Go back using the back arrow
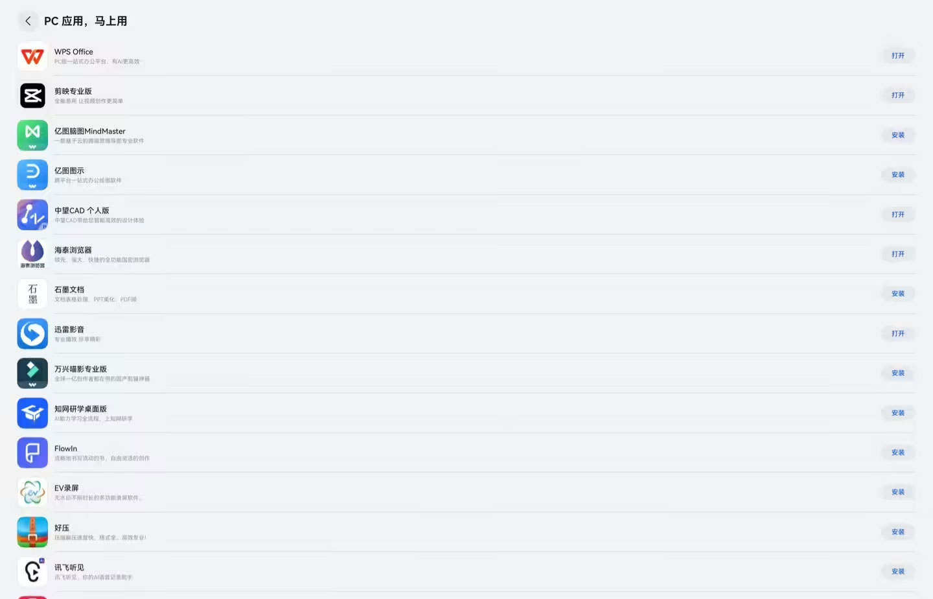This screenshot has height=599, width=933. 28,21
